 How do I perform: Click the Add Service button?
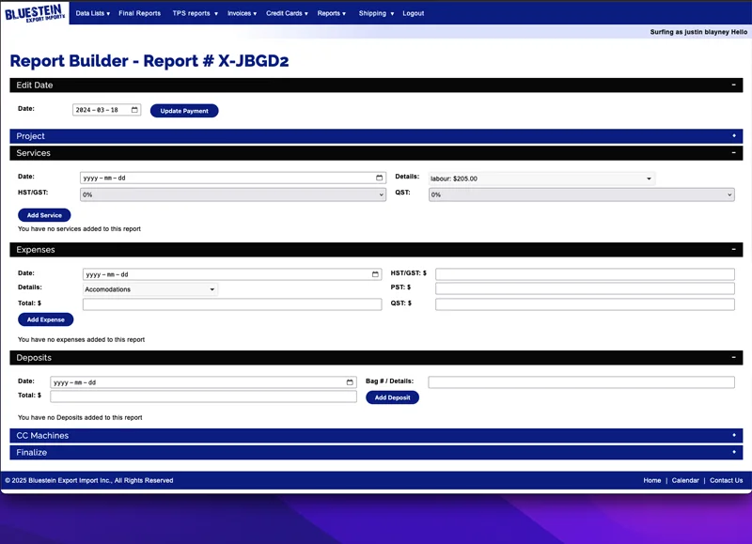click(x=44, y=215)
